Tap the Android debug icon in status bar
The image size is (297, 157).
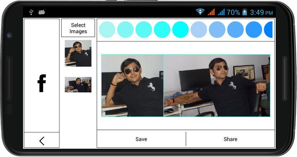click(42, 12)
